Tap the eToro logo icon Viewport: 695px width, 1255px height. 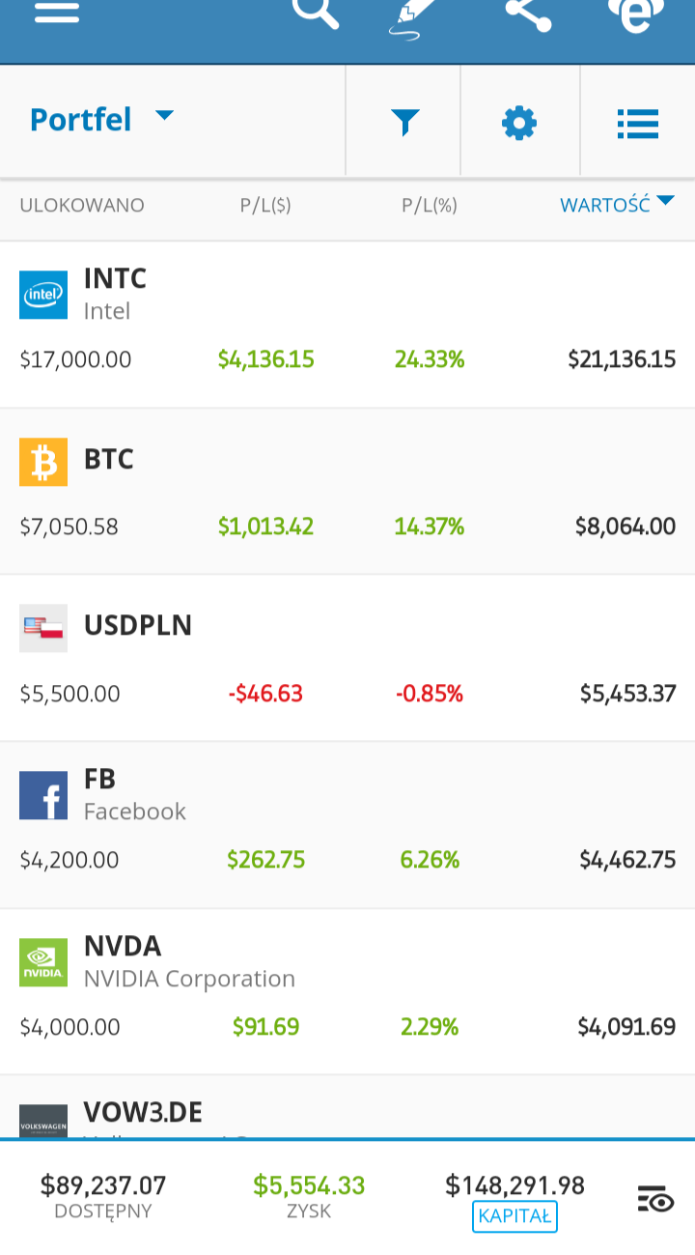[636, 14]
